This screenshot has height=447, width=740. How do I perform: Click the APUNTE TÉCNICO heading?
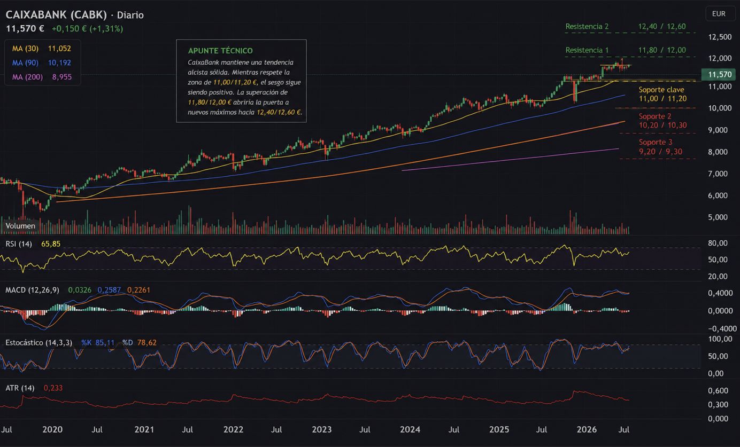click(220, 51)
